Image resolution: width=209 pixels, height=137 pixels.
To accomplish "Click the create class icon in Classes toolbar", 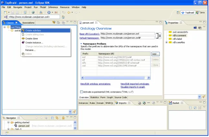I will pyautogui.click(x=54, y=22).
